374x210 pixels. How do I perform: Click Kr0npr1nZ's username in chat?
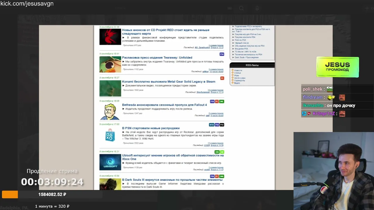[x=324, y=114]
